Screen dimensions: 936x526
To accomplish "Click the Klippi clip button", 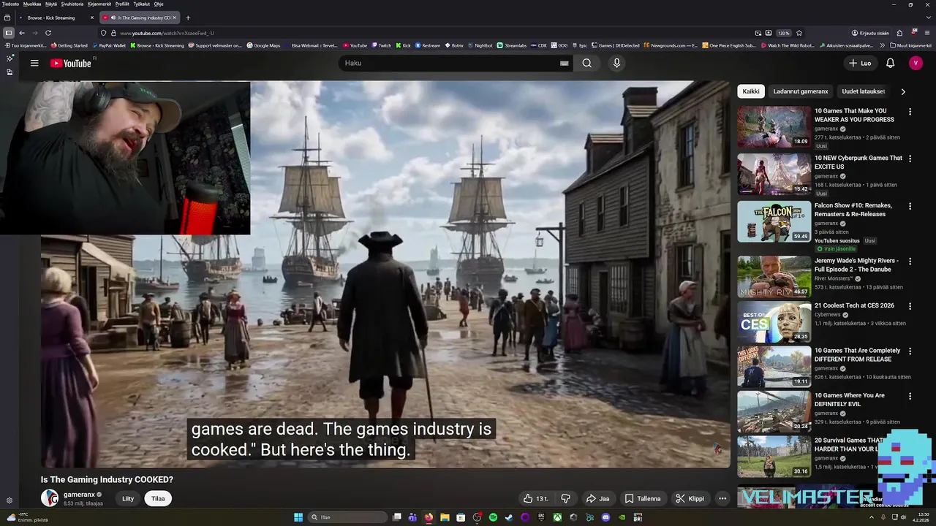I will pyautogui.click(x=690, y=498).
